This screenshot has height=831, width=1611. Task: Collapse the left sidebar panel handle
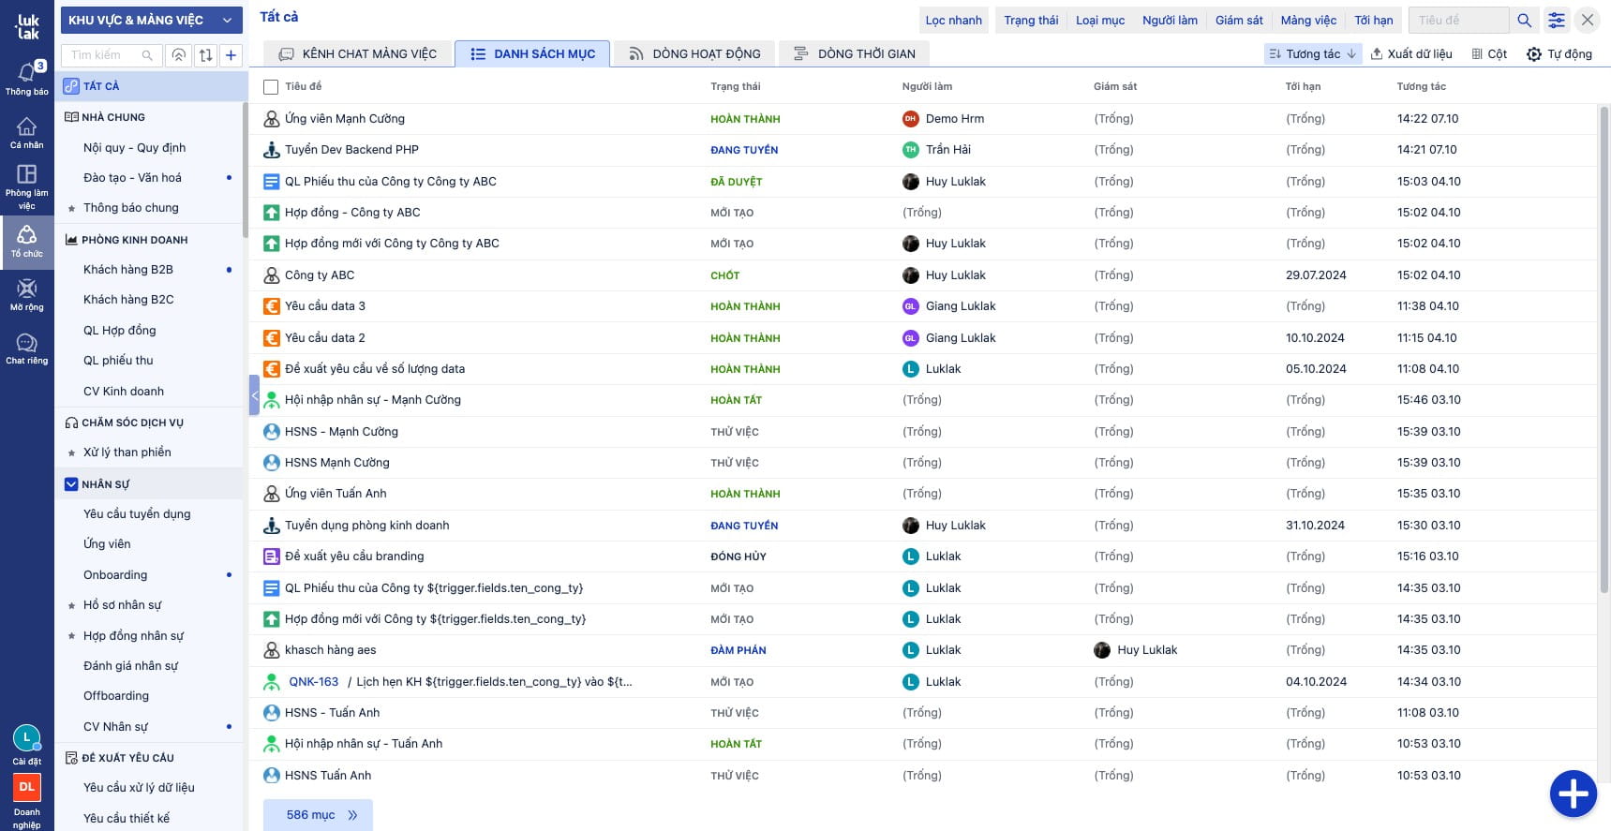pos(254,395)
